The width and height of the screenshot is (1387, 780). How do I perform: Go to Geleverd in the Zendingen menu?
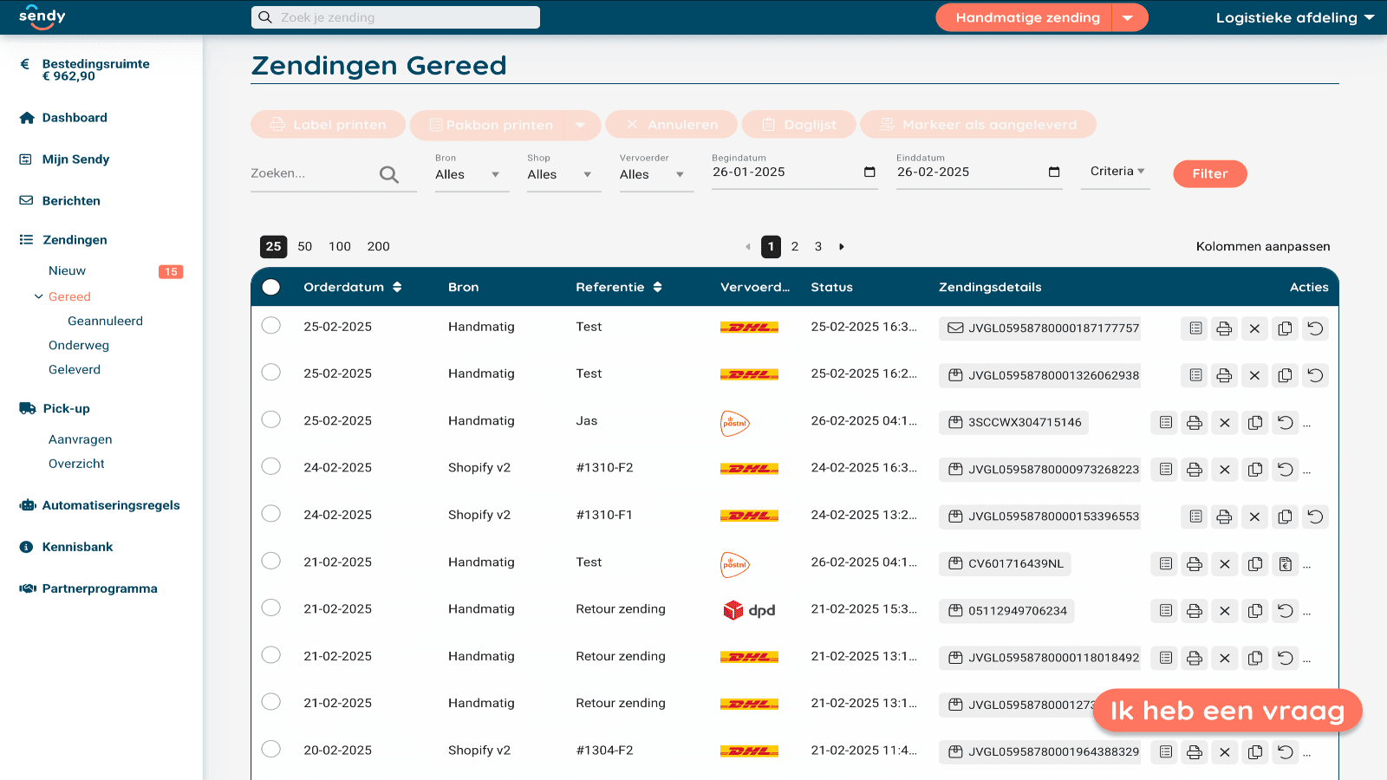point(75,369)
